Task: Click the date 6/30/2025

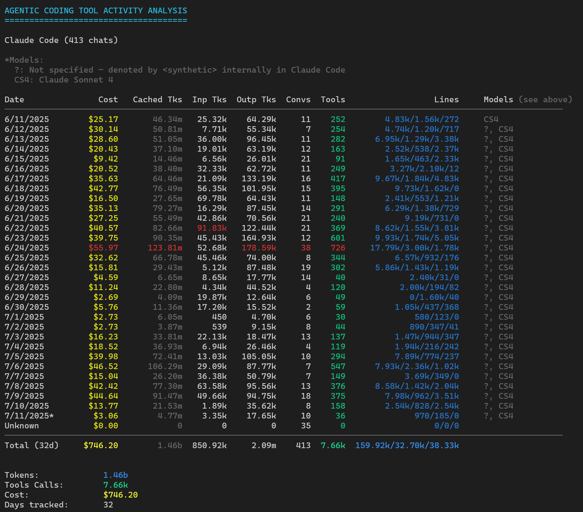Action: pos(27,307)
